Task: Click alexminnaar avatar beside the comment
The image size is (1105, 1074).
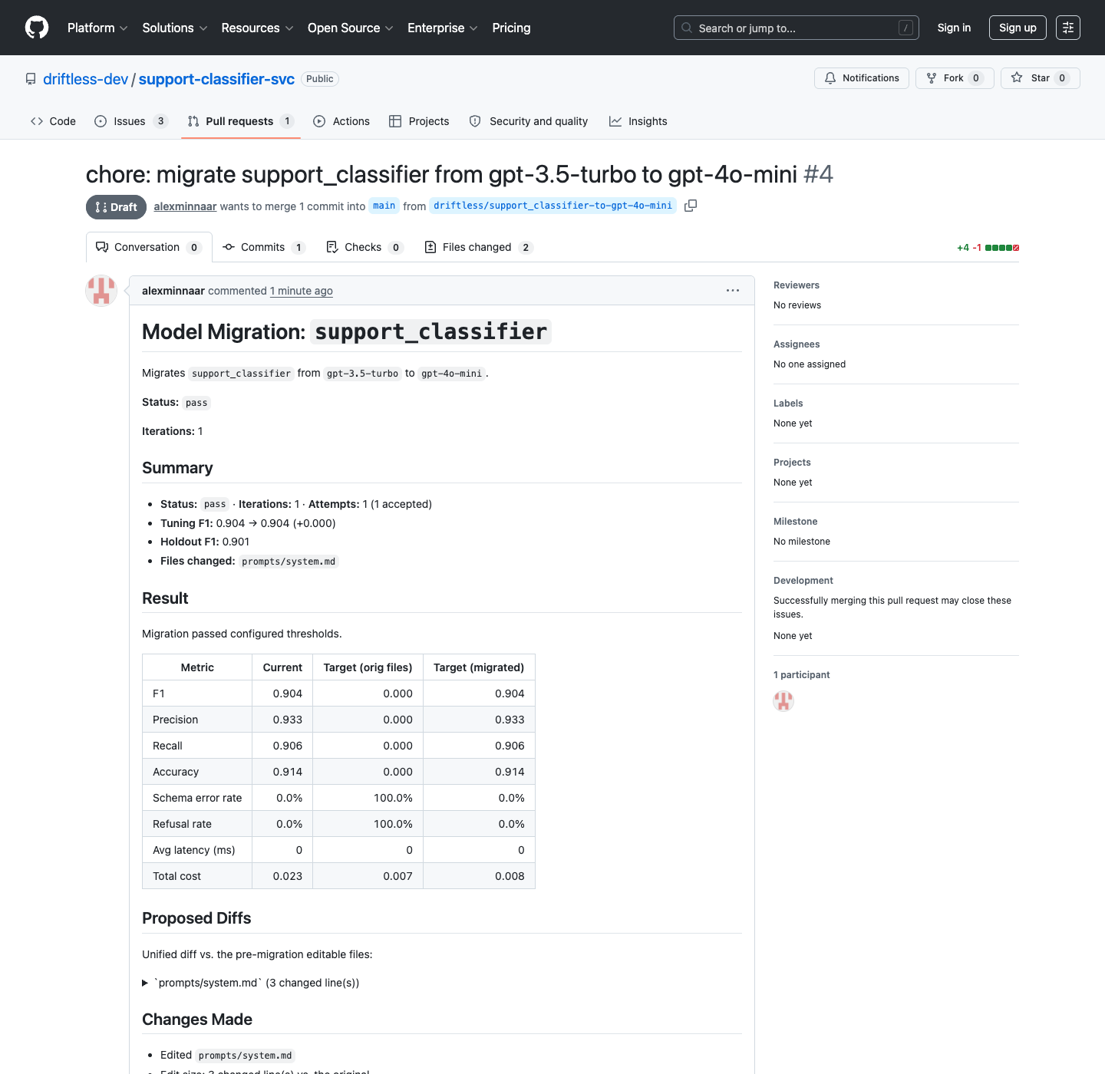Action: tap(101, 291)
